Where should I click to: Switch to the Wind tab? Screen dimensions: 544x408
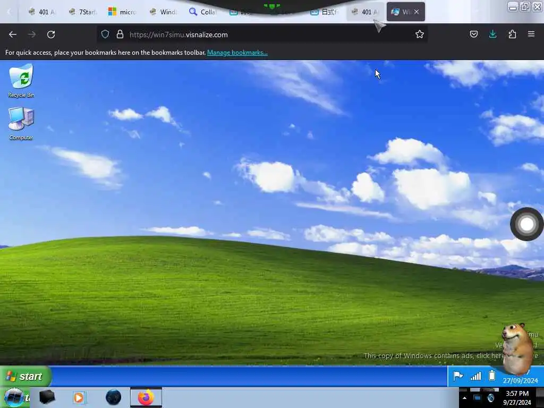[x=163, y=12]
